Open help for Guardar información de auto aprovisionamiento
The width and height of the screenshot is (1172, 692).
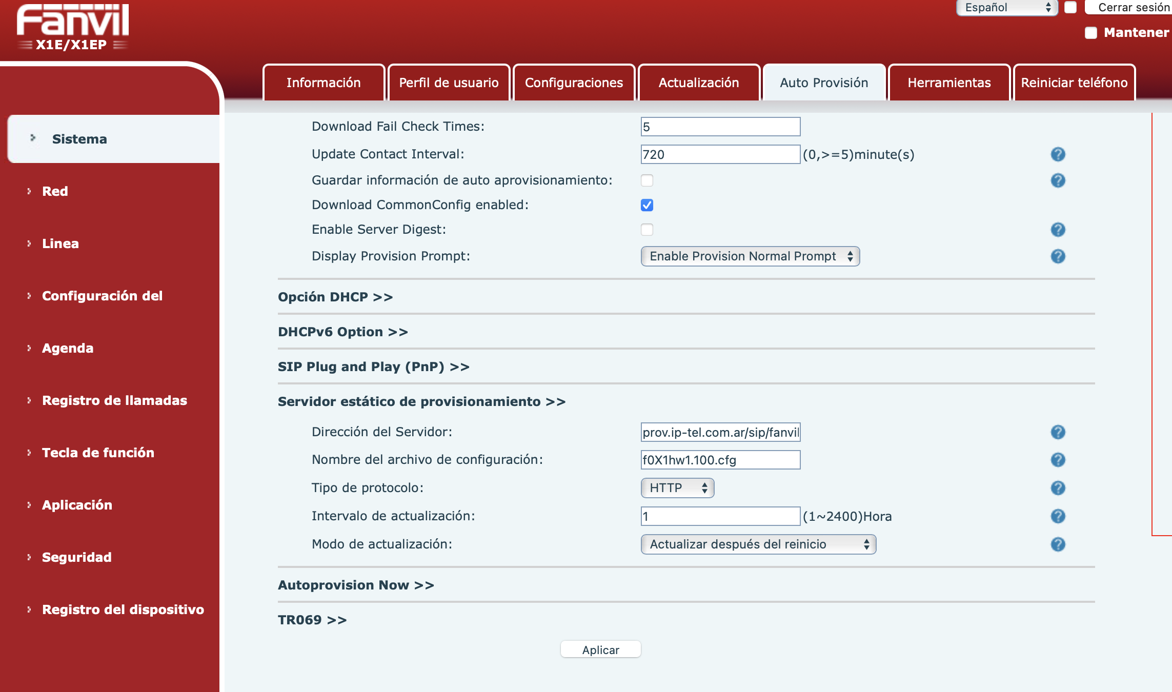click(x=1058, y=180)
